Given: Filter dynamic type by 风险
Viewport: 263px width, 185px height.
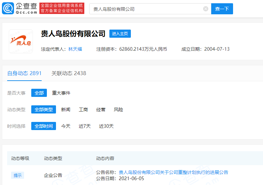Looking at the screenshot, I should (x=118, y=110).
